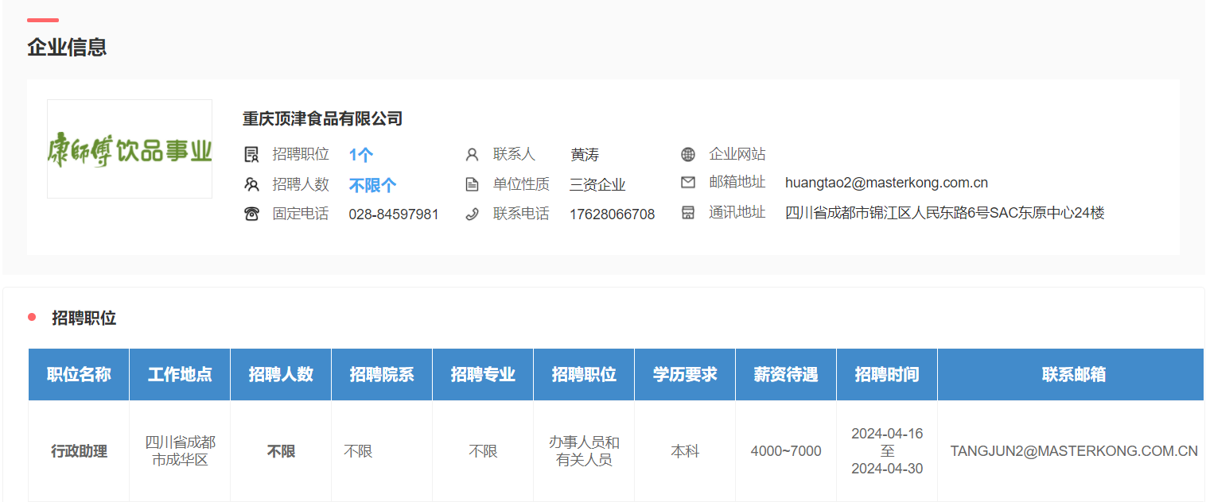Click the company type document icon
The image size is (1206, 502).
tap(472, 185)
